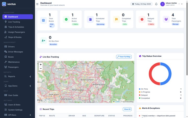Screen dimensions: 188x118
Task: Click the Driver Messages chat icon
Action: point(6,52)
